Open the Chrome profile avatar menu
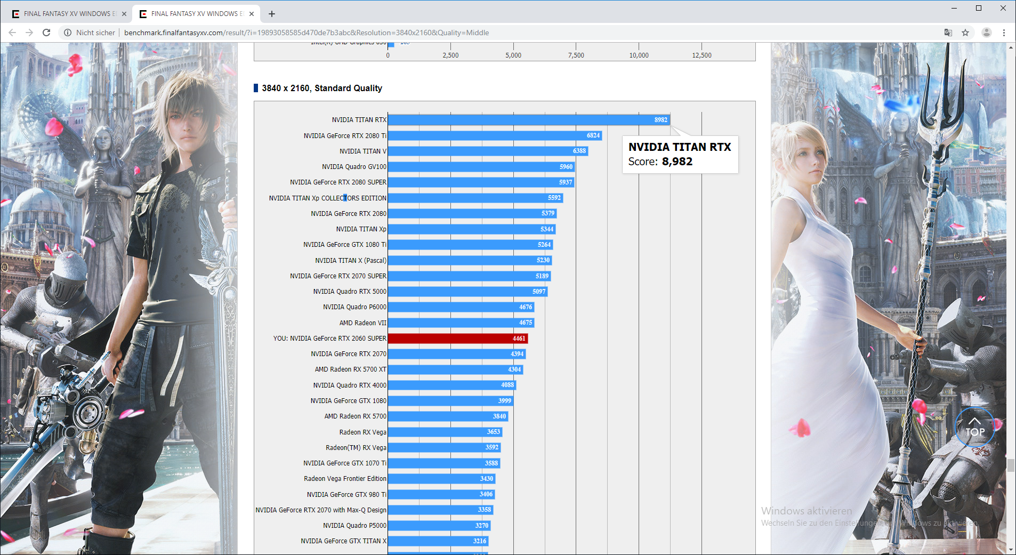 point(987,33)
